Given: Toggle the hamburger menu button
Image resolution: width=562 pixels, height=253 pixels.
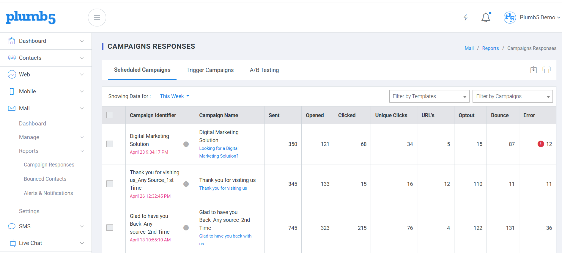Looking at the screenshot, I should [x=97, y=18].
